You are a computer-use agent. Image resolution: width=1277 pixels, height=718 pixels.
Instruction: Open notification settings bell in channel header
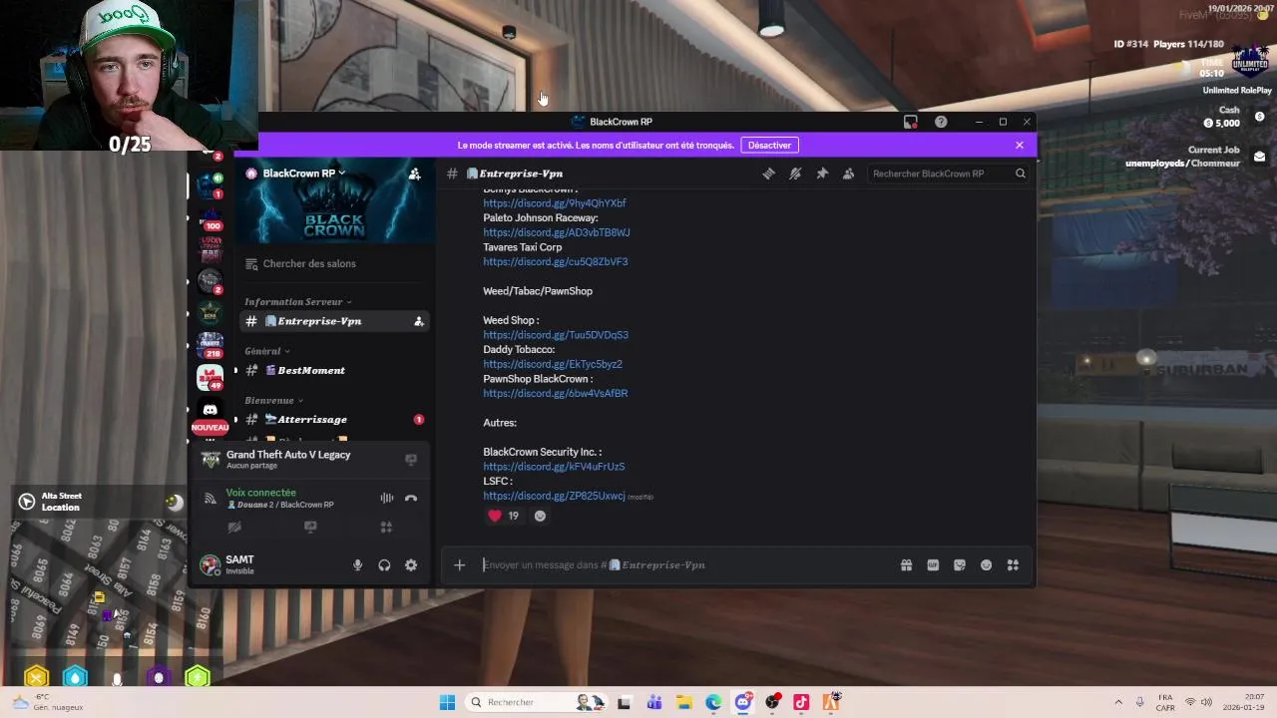[x=795, y=174]
